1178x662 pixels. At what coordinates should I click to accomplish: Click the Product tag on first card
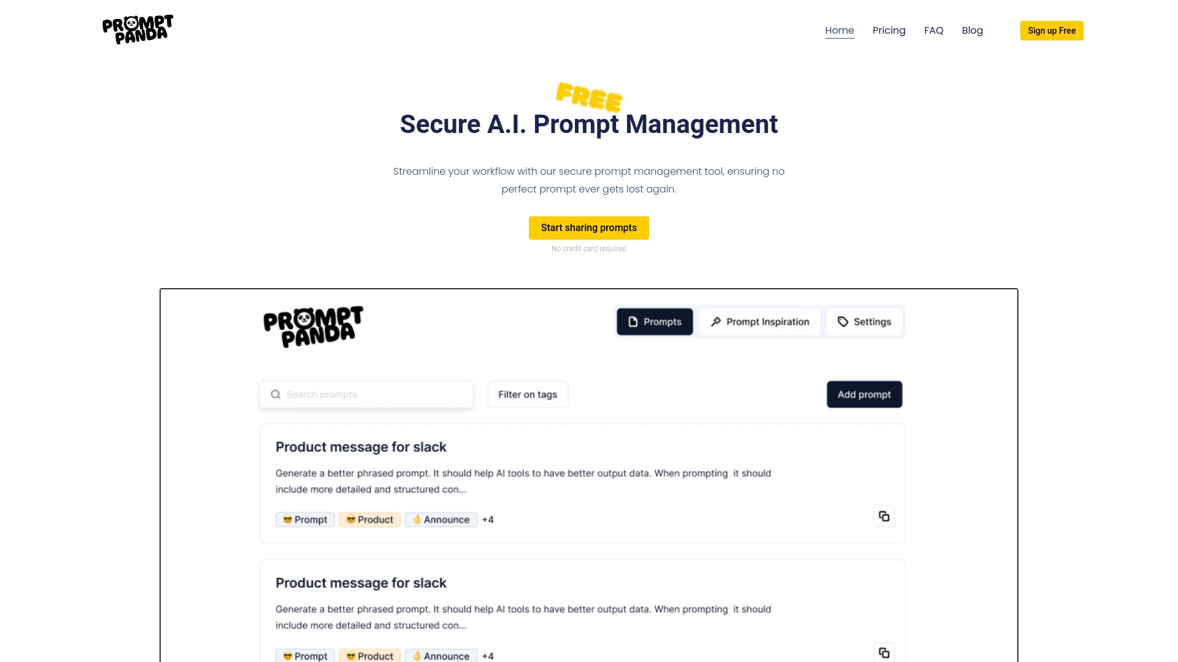[x=370, y=520]
